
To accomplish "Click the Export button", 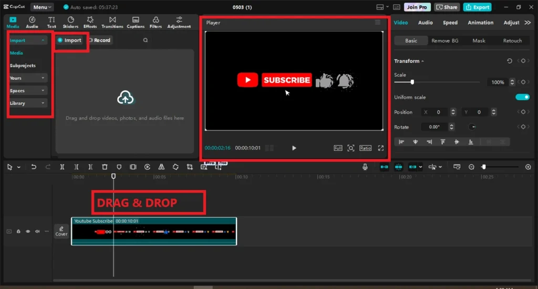I will coord(477,7).
